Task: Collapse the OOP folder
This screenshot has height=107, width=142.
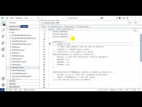Action: tap(23, 32)
